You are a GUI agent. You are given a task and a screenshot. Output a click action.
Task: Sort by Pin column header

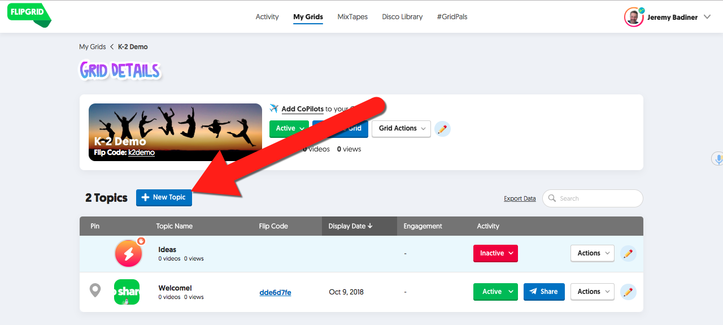[95, 226]
